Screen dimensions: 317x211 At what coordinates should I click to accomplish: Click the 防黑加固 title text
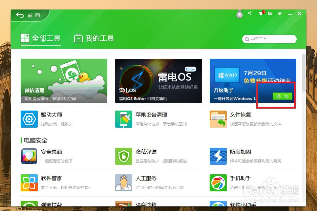tap(241, 152)
